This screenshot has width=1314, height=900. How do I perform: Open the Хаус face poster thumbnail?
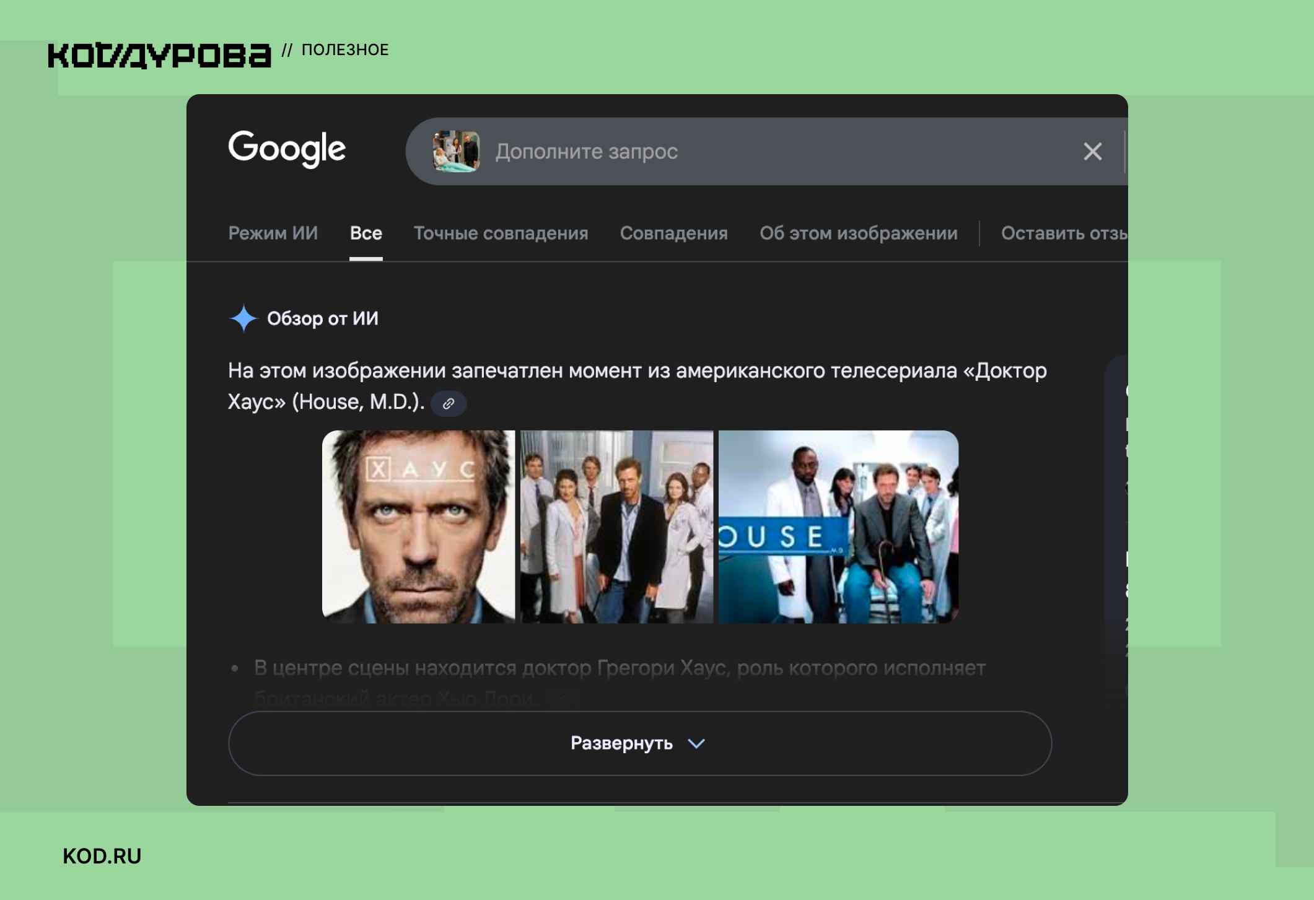click(418, 526)
